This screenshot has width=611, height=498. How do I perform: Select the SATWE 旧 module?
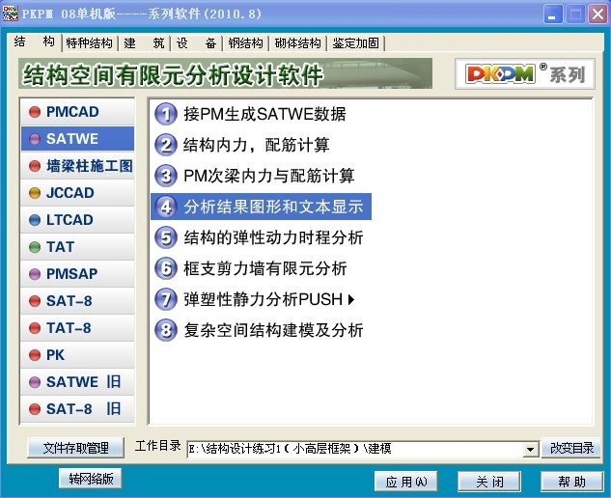pyautogui.click(x=77, y=382)
